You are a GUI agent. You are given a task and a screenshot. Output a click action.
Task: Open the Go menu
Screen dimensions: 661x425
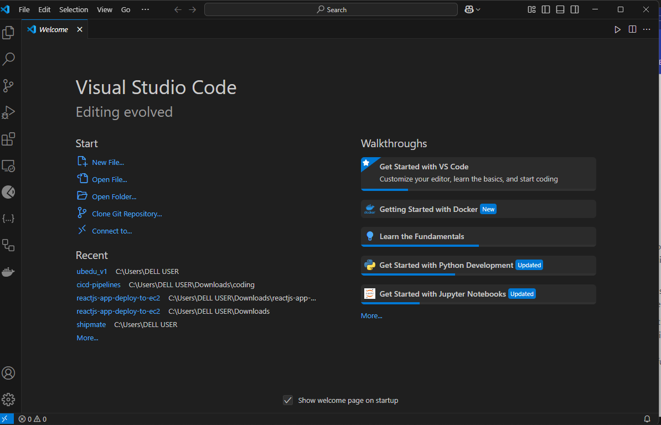click(126, 9)
